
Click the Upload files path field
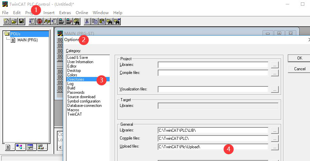pyautogui.click(x=213, y=147)
